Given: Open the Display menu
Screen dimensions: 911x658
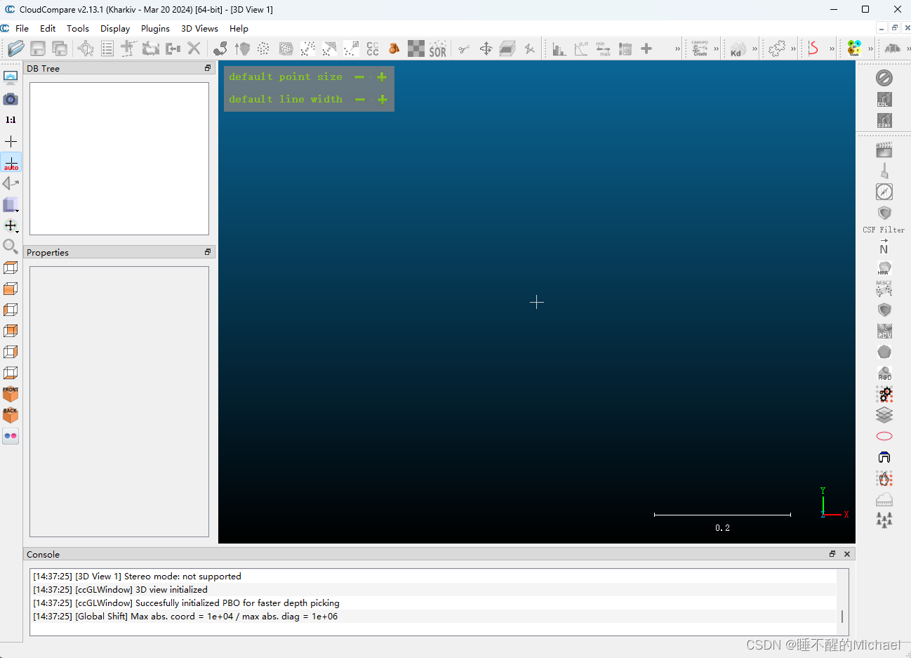Looking at the screenshot, I should tap(115, 28).
